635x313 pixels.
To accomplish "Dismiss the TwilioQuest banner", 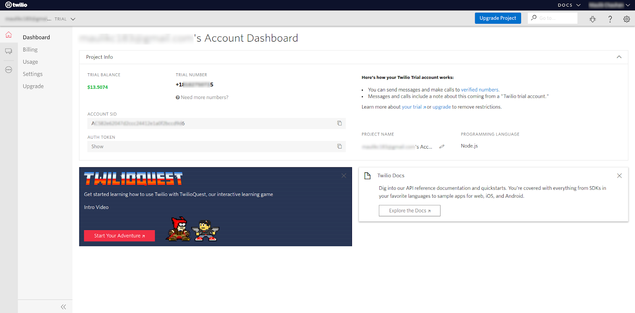I will (x=344, y=176).
